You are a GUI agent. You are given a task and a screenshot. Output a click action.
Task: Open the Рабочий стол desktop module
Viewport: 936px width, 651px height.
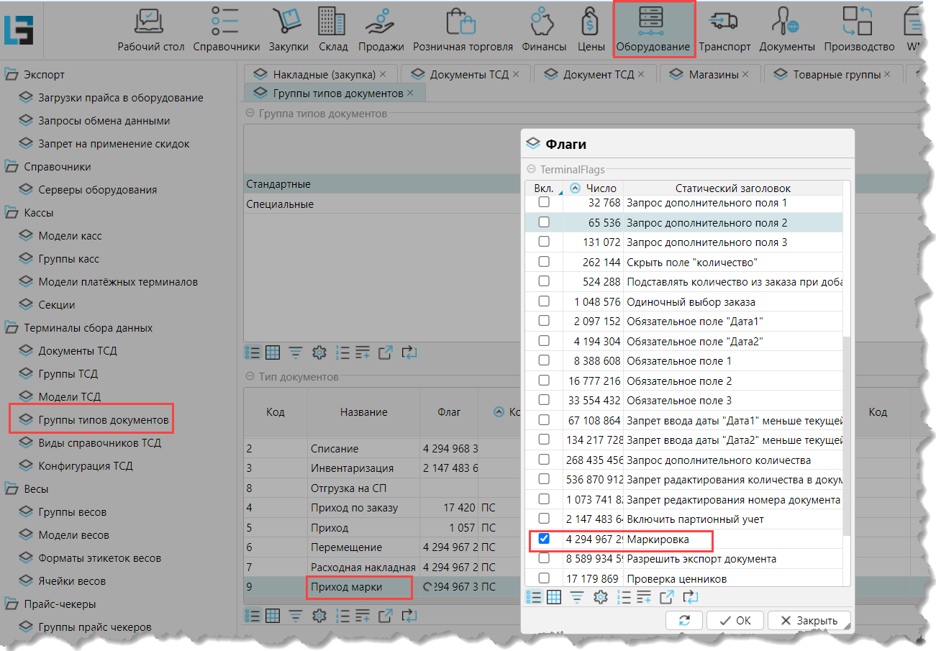(152, 29)
